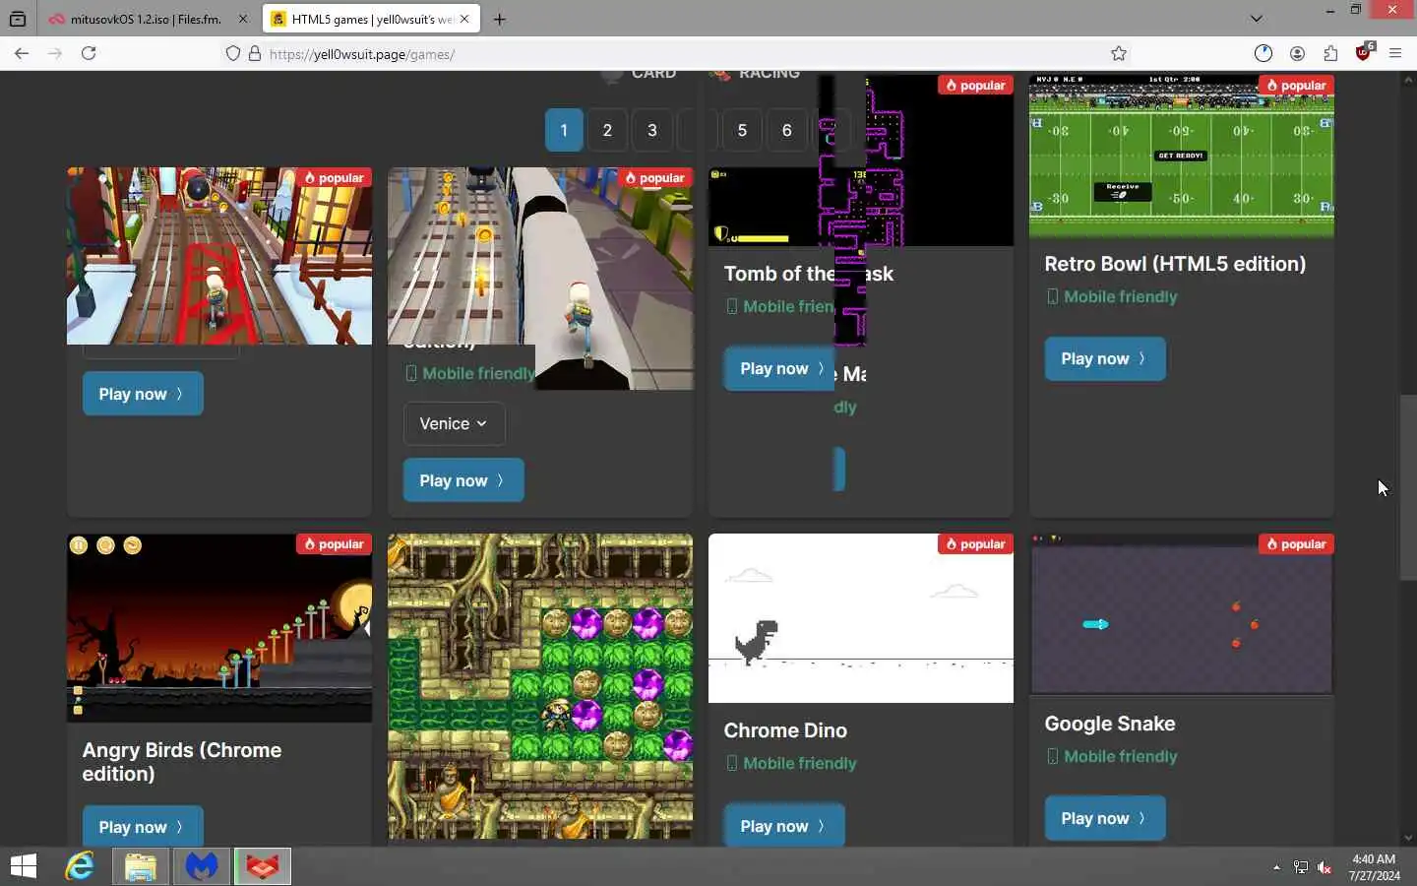Screen dimensions: 1417x886
Task: Click the page vertical scrollbar thumb
Action: tap(1408, 487)
